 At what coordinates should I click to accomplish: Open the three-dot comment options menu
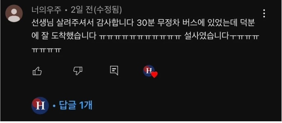tap(264, 13)
